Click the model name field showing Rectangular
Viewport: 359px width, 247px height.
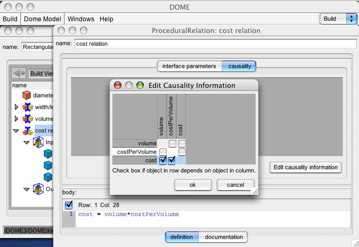pos(38,47)
